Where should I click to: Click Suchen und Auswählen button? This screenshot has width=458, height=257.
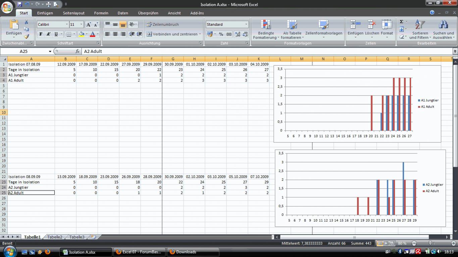point(444,29)
